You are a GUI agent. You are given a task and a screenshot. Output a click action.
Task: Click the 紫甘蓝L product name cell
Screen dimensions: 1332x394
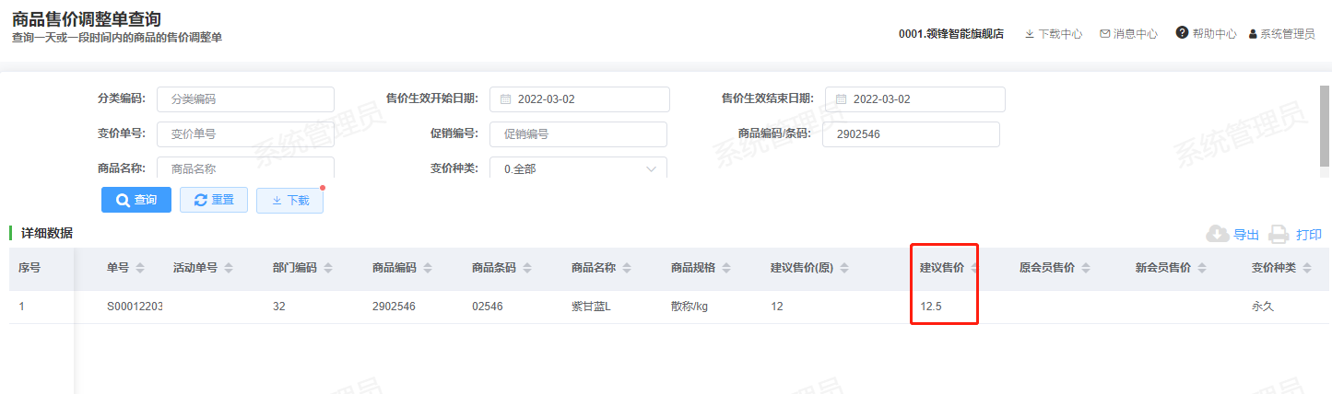591,307
